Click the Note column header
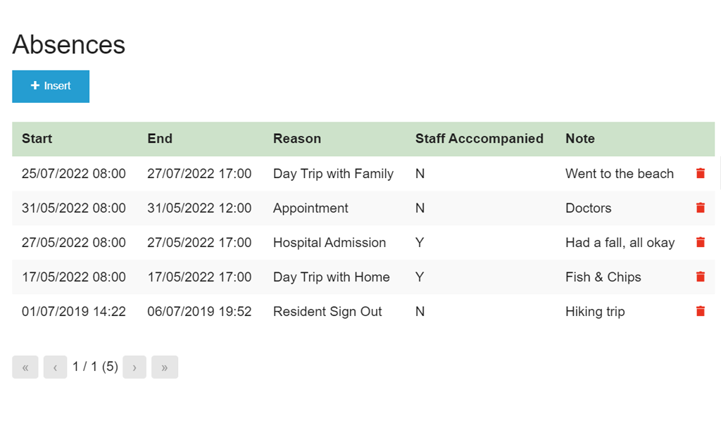This screenshot has width=721, height=444. (580, 139)
